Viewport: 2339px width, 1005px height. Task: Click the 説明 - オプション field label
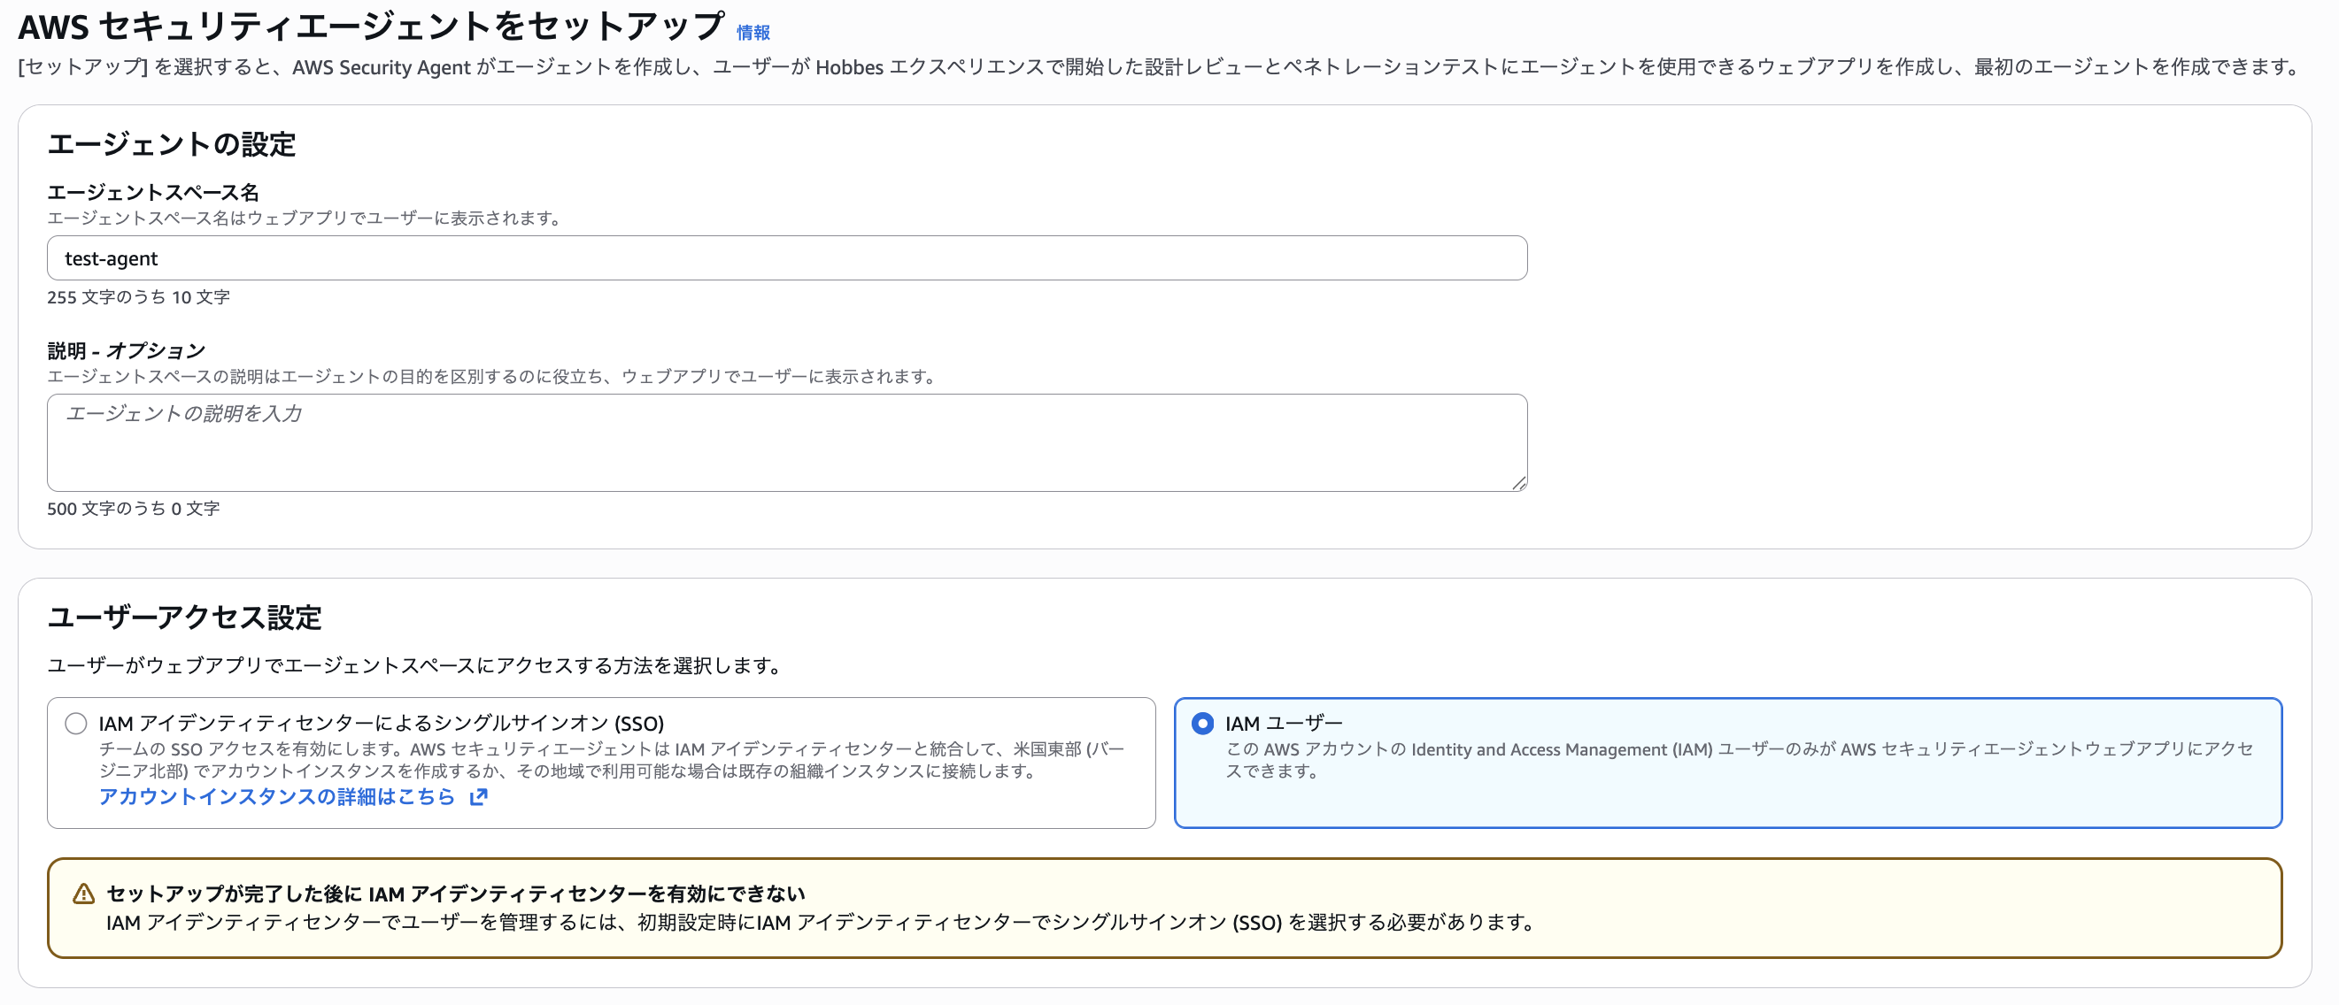coord(127,350)
